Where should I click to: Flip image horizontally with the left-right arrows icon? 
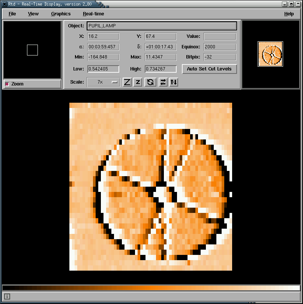click(163, 82)
